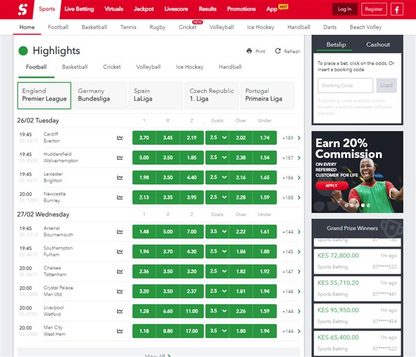The width and height of the screenshot is (416, 357).
Task: Open goals dropdown for Crystal Palace vs Man Utd
Action: pyautogui.click(x=217, y=291)
